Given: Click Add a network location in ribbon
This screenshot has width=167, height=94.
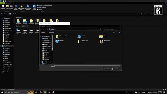Looking at the screenshot, I should point(28,8).
